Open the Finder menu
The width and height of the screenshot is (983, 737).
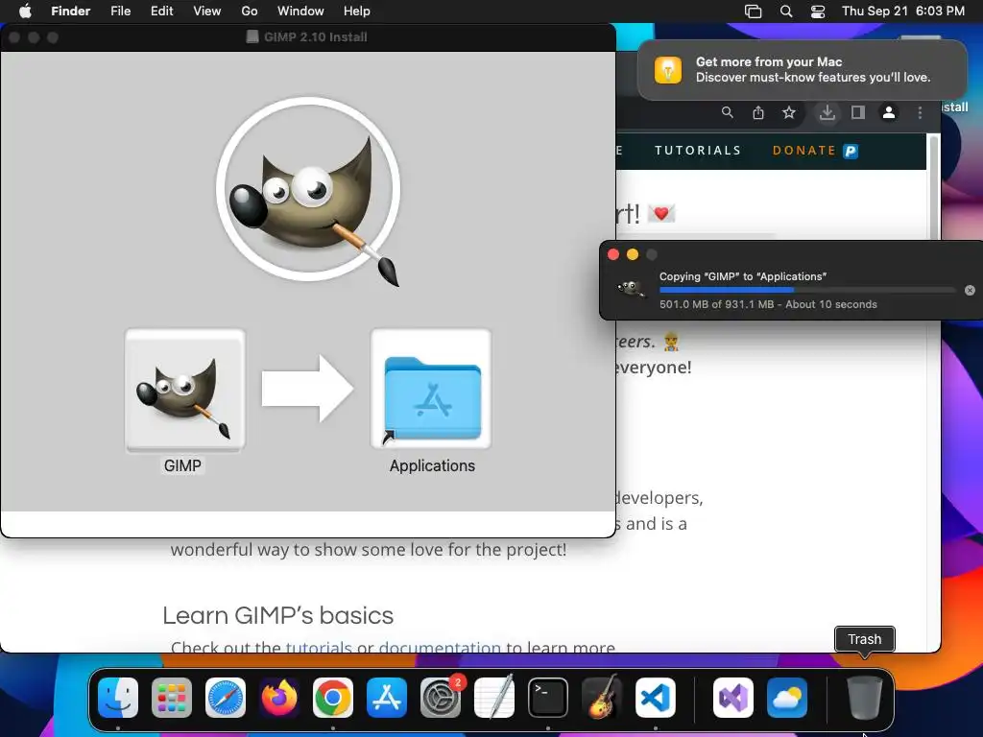pyautogui.click(x=70, y=12)
